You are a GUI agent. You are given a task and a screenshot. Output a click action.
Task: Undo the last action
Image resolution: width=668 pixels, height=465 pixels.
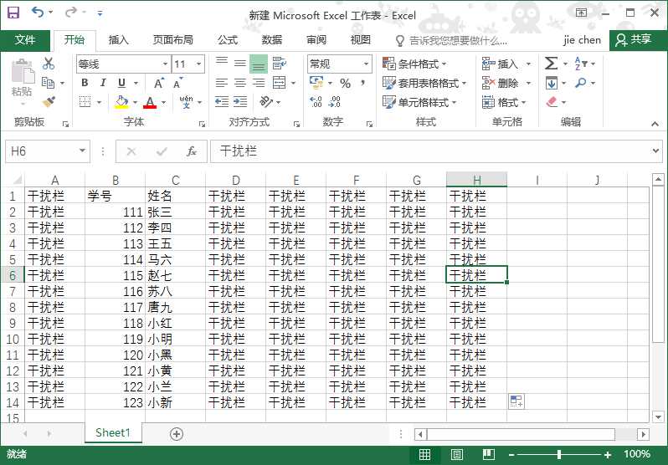tap(38, 13)
